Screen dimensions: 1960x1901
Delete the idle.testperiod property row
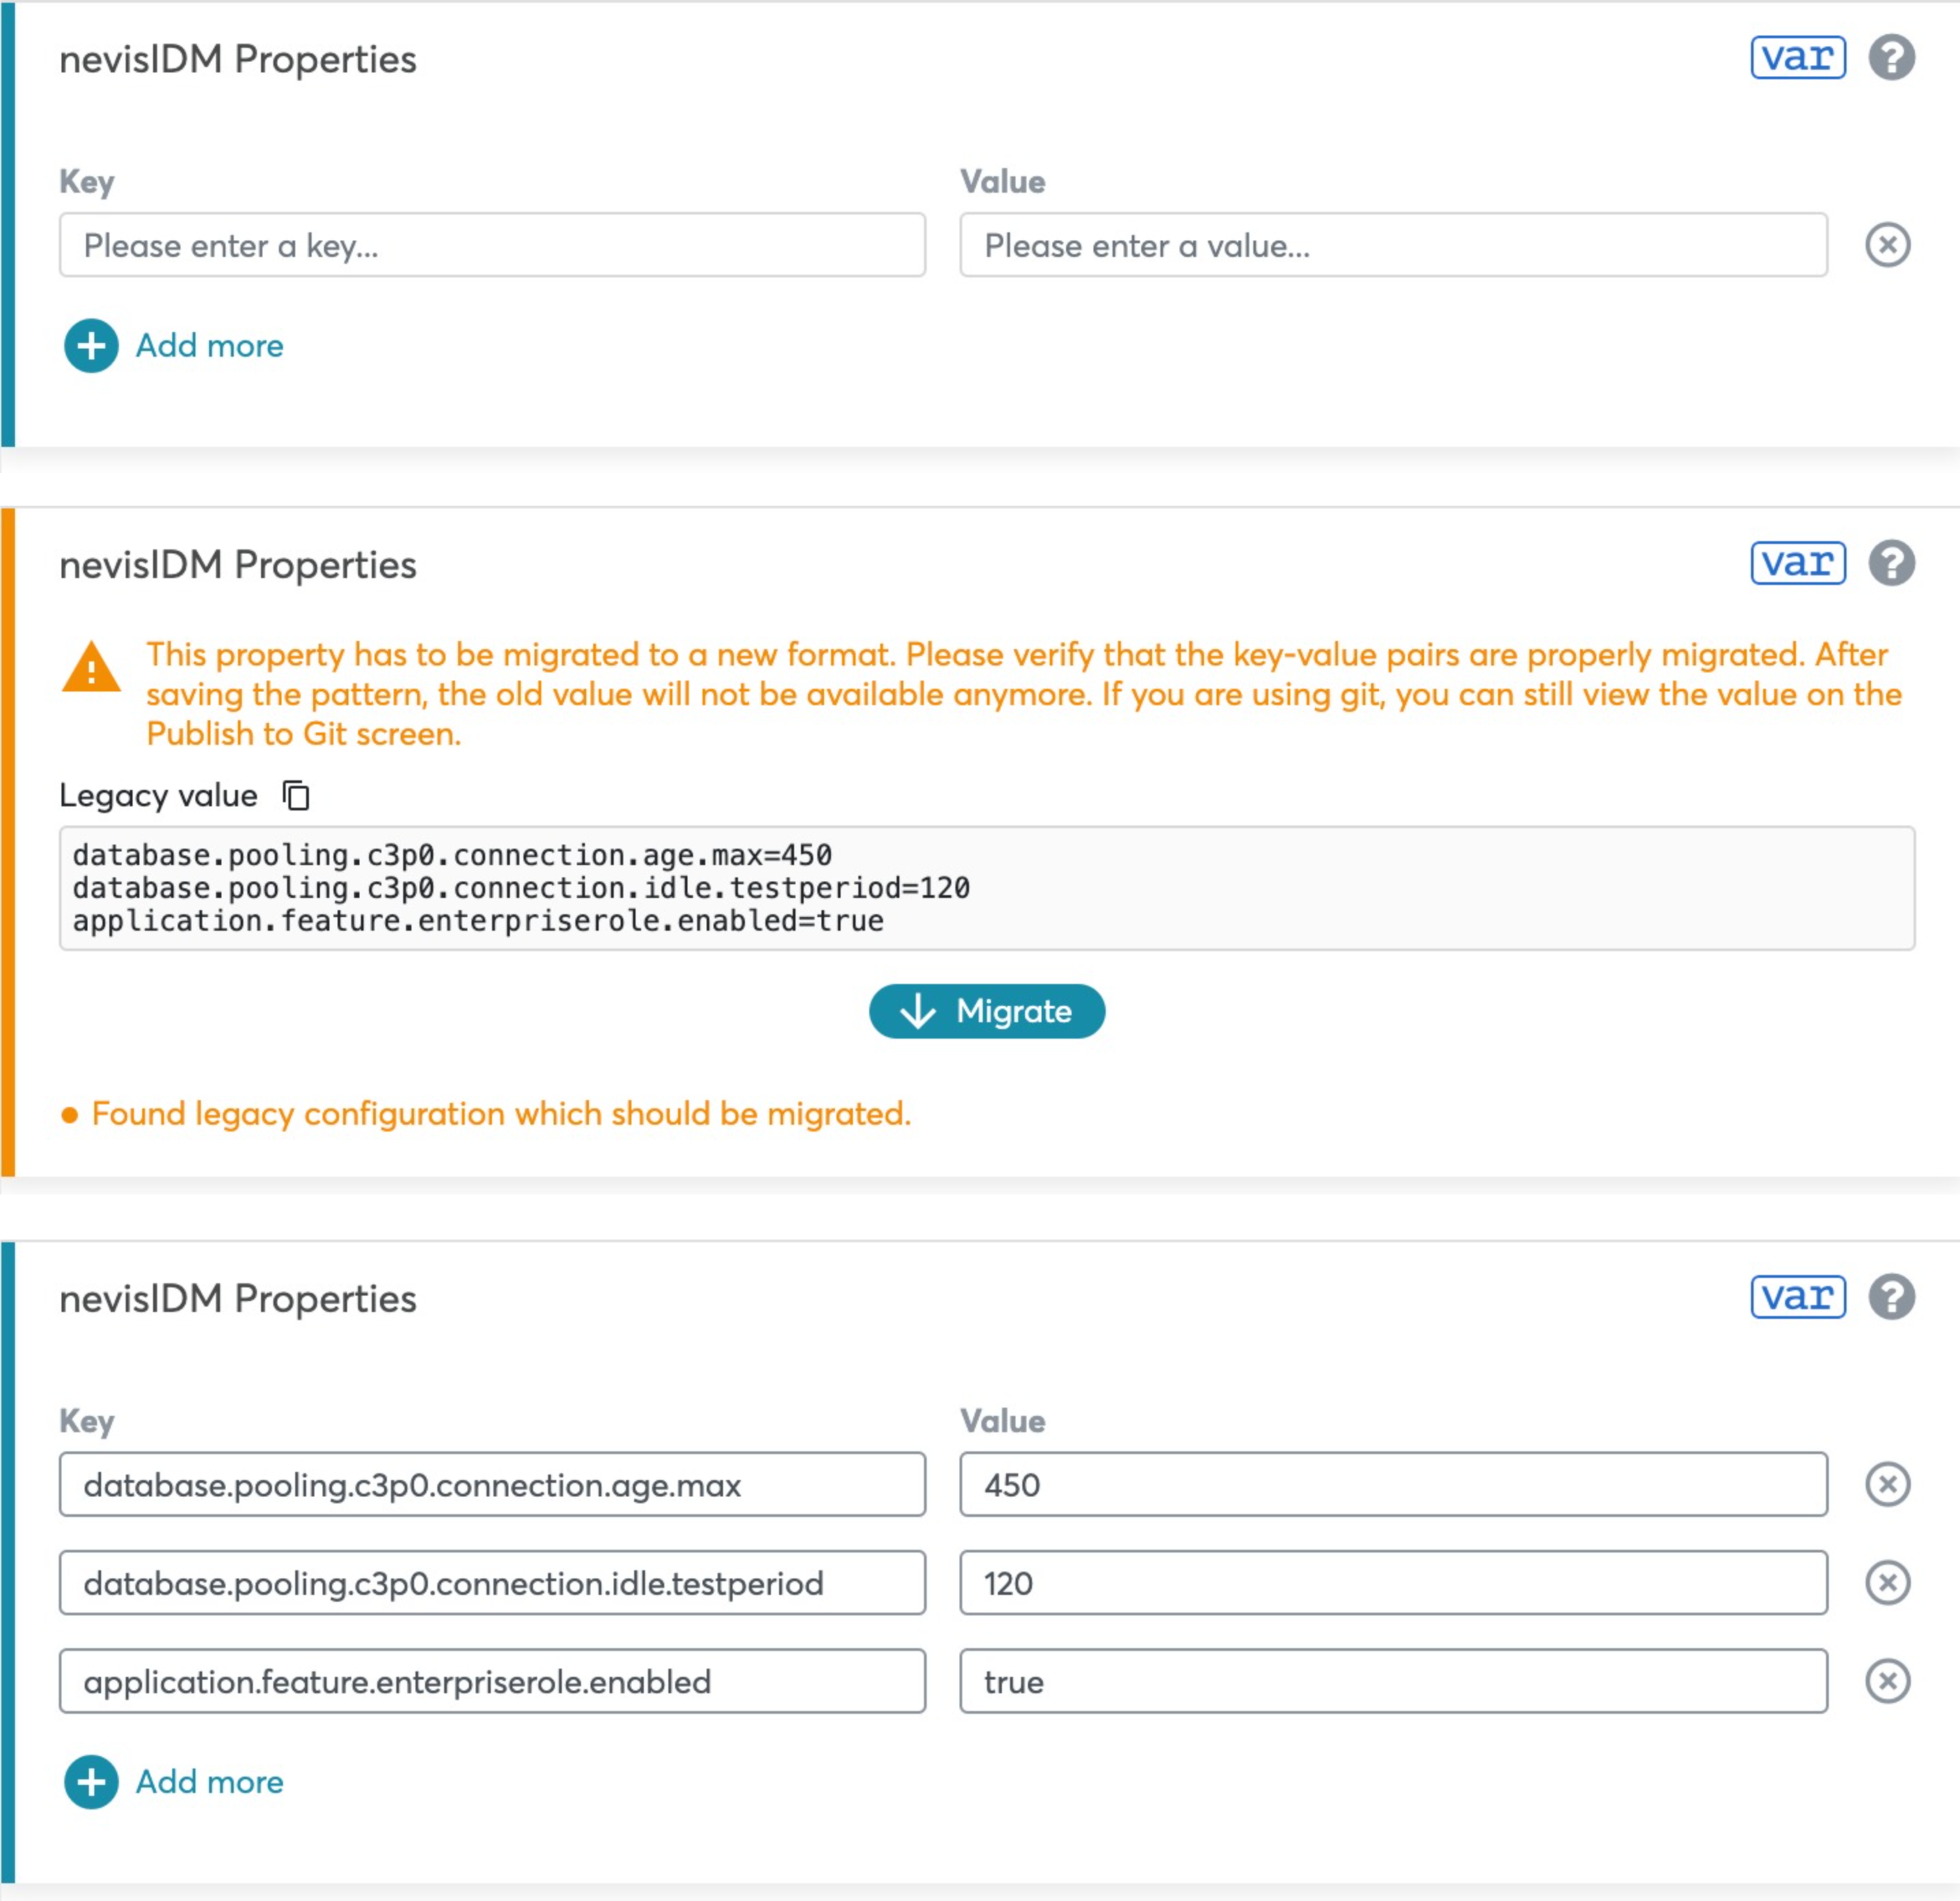coord(1887,1583)
